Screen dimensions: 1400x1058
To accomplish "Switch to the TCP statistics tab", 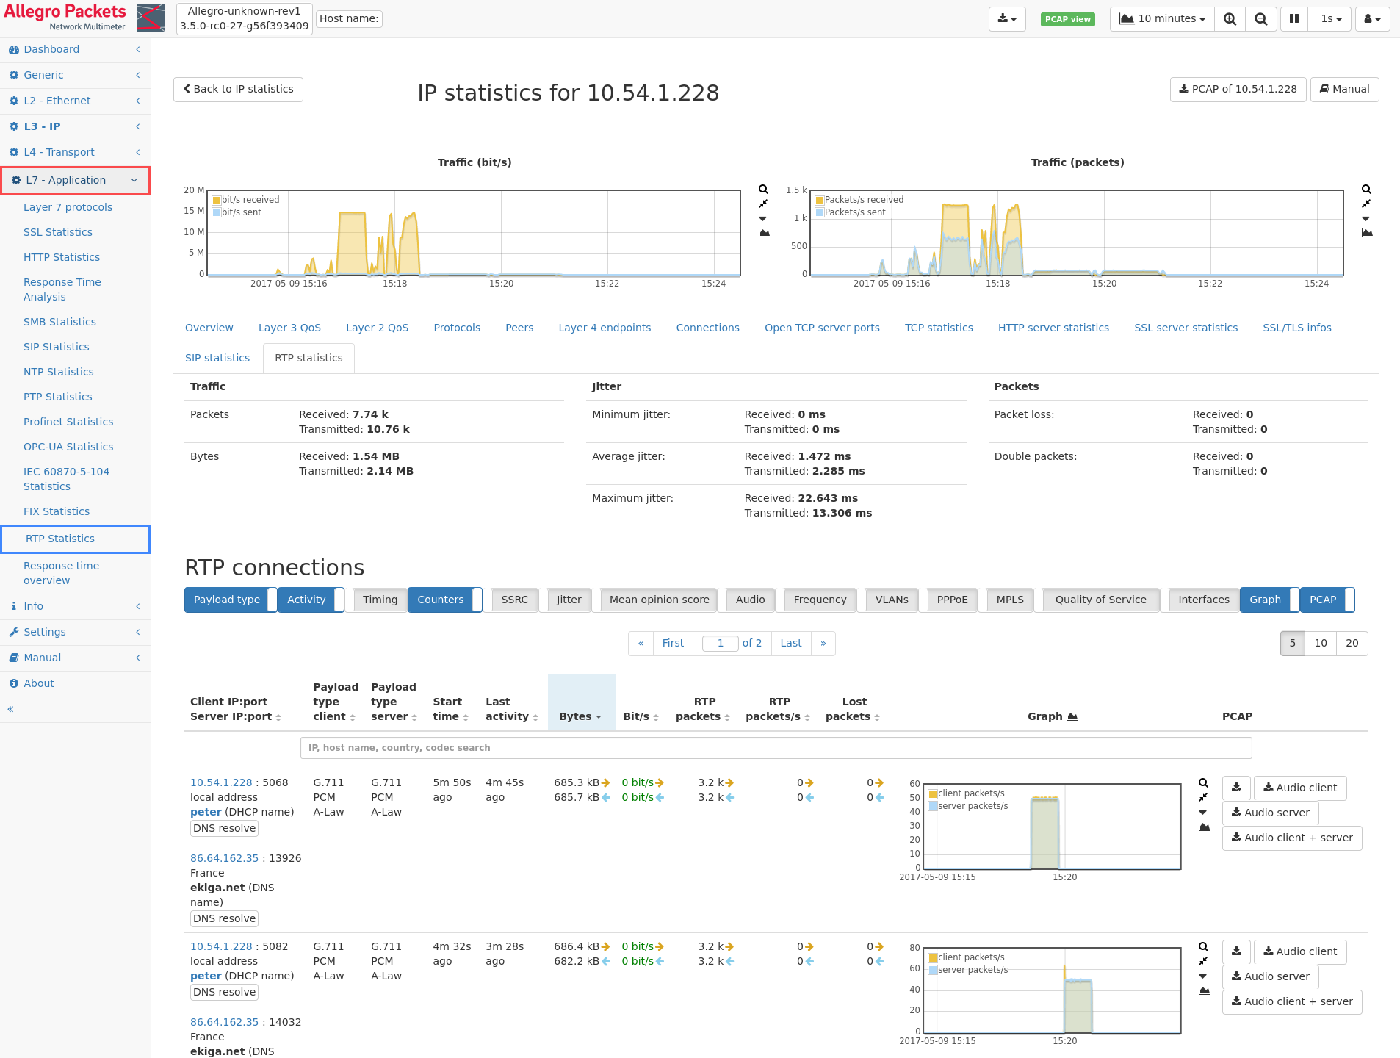I will [939, 328].
